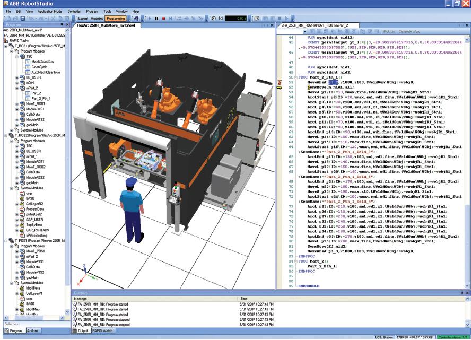This screenshot has height=340, width=471.
Task: Select the CleanCycle routine in tree
Action: click(x=39, y=67)
